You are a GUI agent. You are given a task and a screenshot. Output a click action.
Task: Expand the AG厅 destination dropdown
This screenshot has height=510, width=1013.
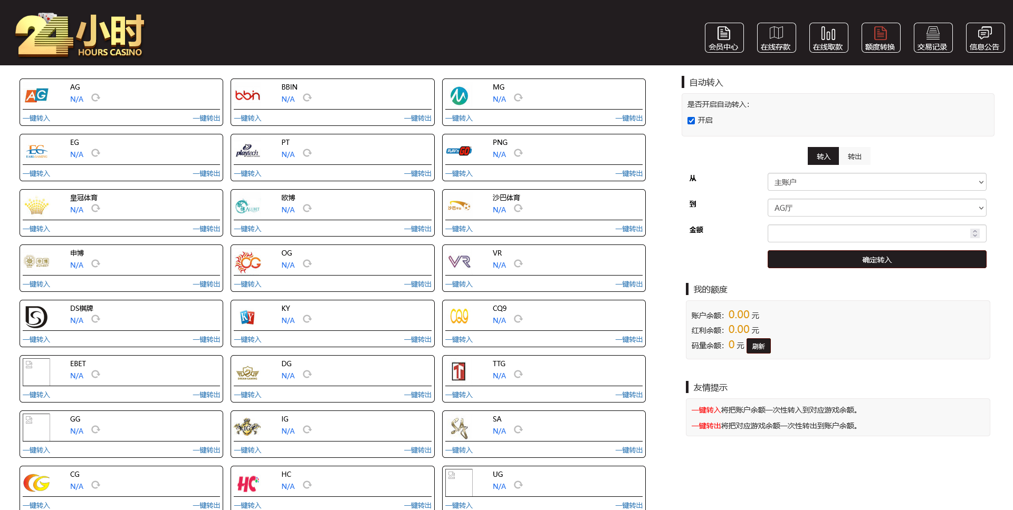pyautogui.click(x=876, y=208)
